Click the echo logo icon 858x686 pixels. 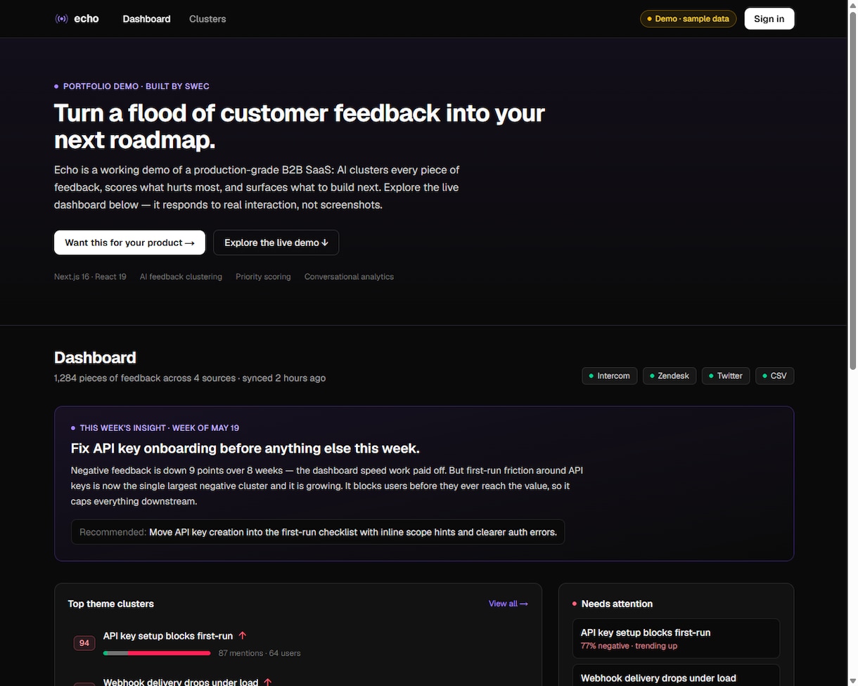(x=62, y=19)
